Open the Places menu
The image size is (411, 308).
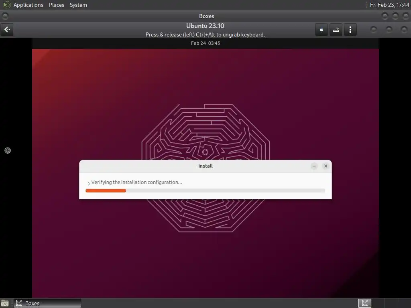pos(56,5)
